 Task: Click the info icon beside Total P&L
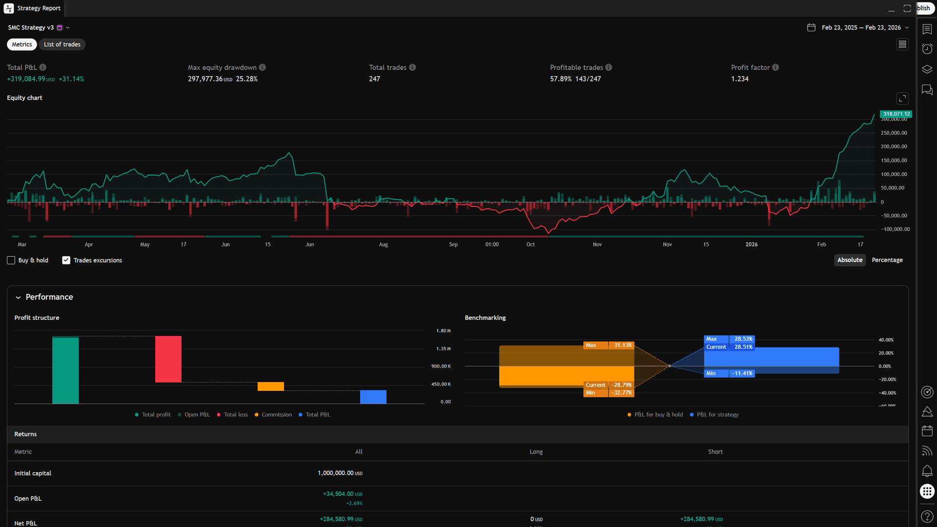point(43,67)
